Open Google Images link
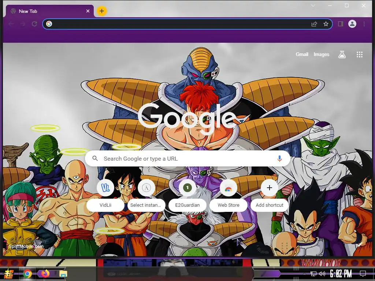This screenshot has width=375, height=281. [321, 55]
